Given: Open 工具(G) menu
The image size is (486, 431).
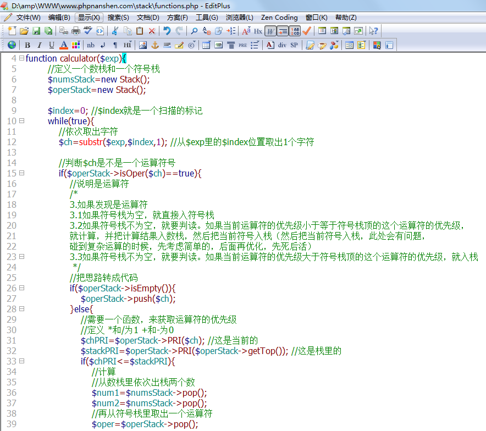Looking at the screenshot, I should coord(207,18).
